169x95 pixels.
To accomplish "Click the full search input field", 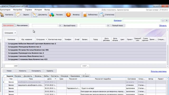I will click(93, 26).
